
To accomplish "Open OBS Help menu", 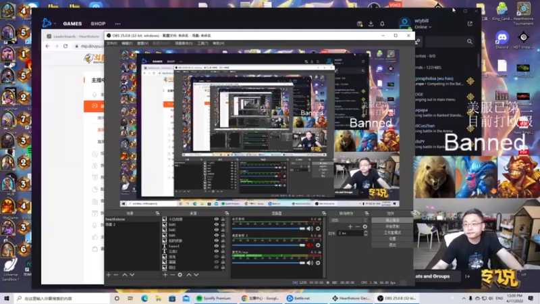I will [x=218, y=43].
